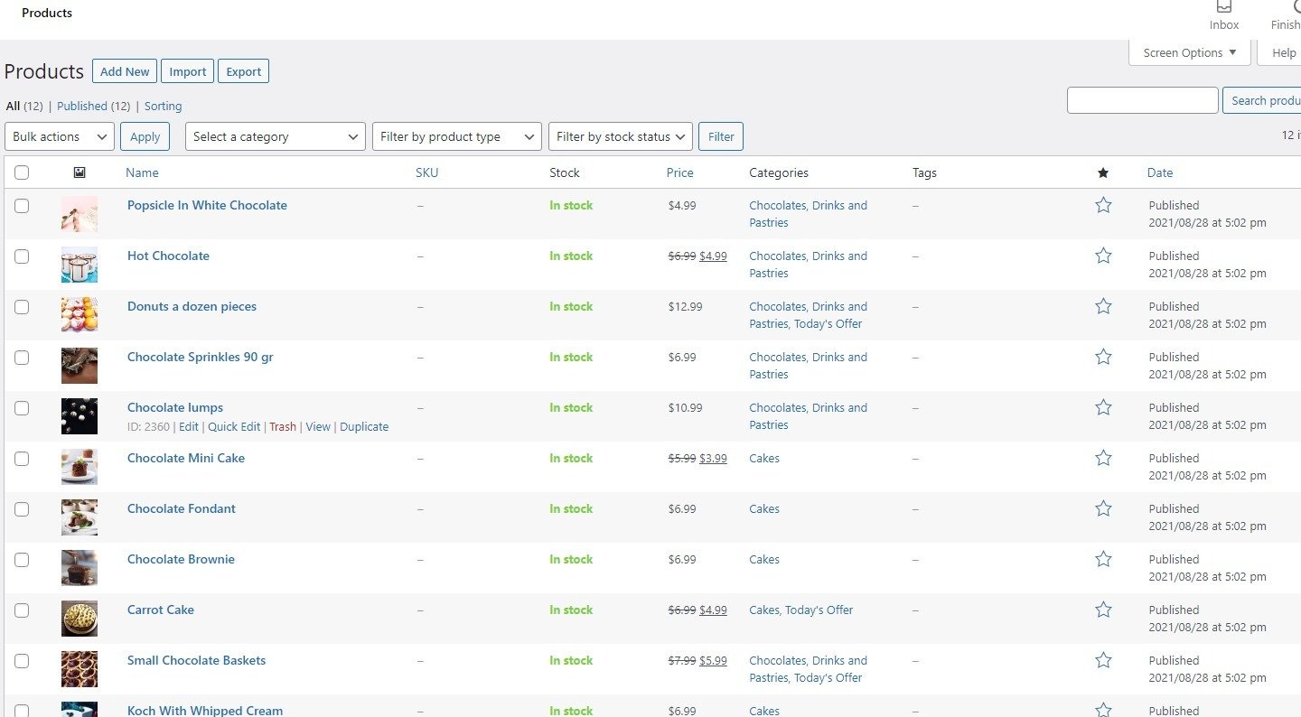Check the Chocolate Sprinkles 90 gr row

point(22,357)
